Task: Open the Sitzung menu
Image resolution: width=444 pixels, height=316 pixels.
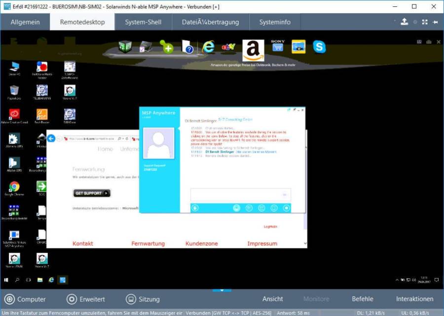Action: 143,299
